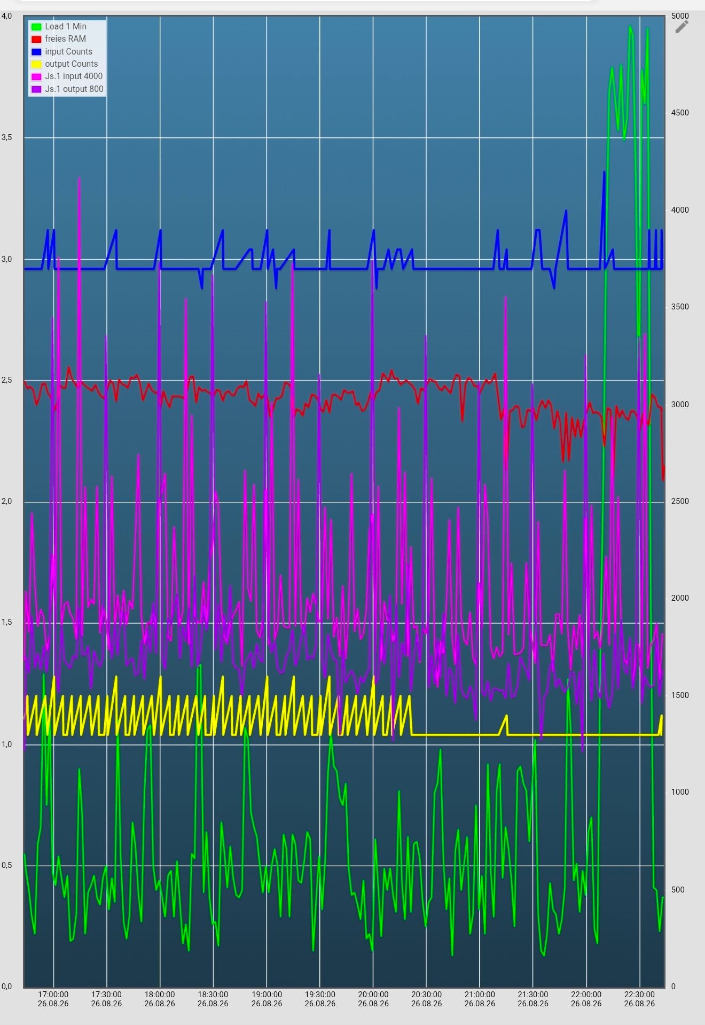Click the 17:30:00 time axis label
This screenshot has width=705, height=1025.
pyautogui.click(x=106, y=999)
